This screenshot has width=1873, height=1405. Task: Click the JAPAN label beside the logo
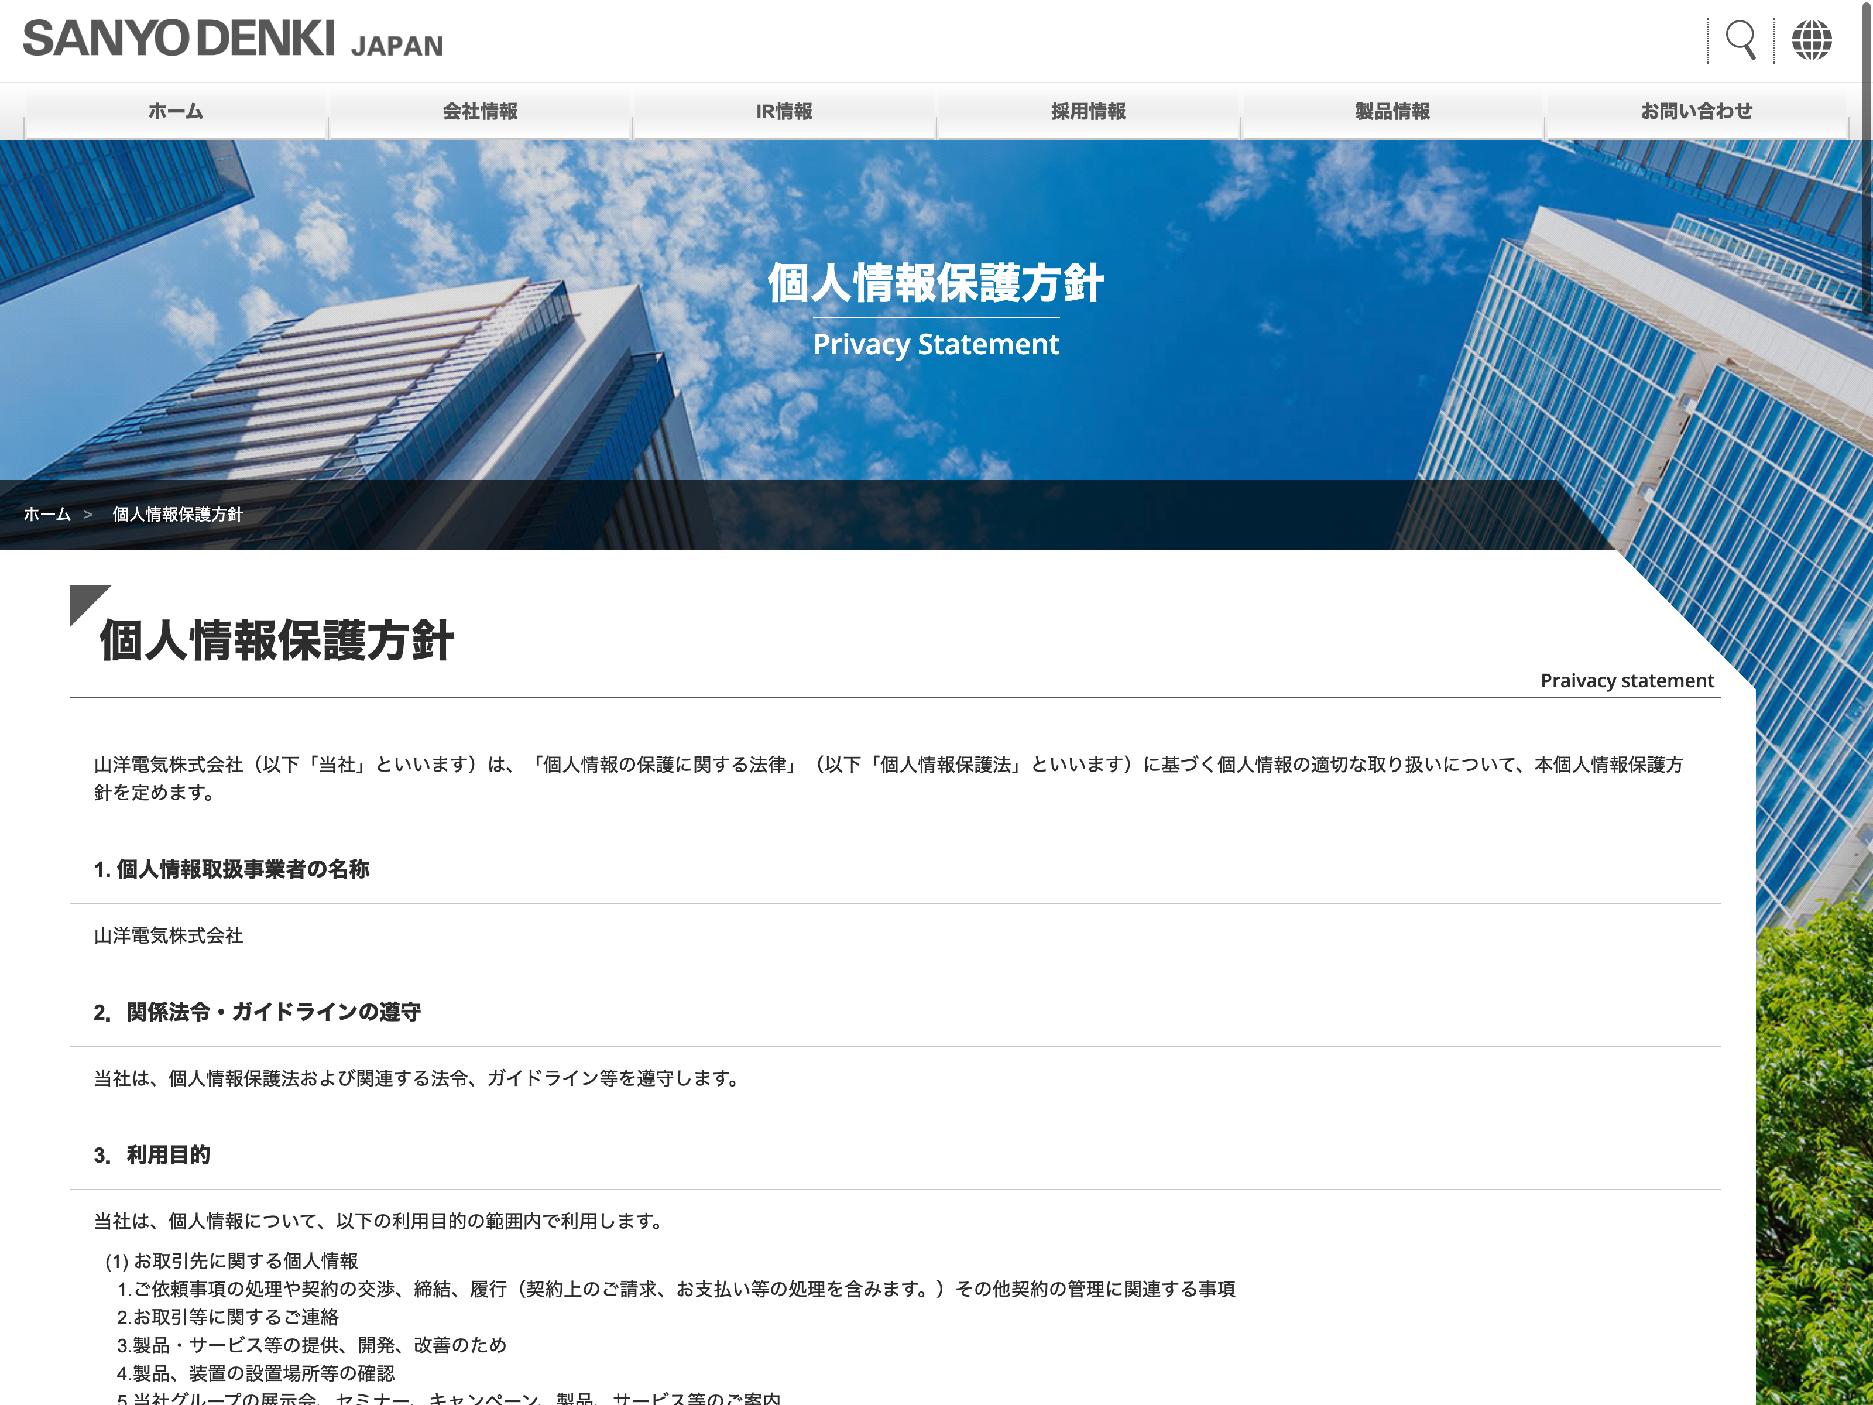tap(397, 46)
